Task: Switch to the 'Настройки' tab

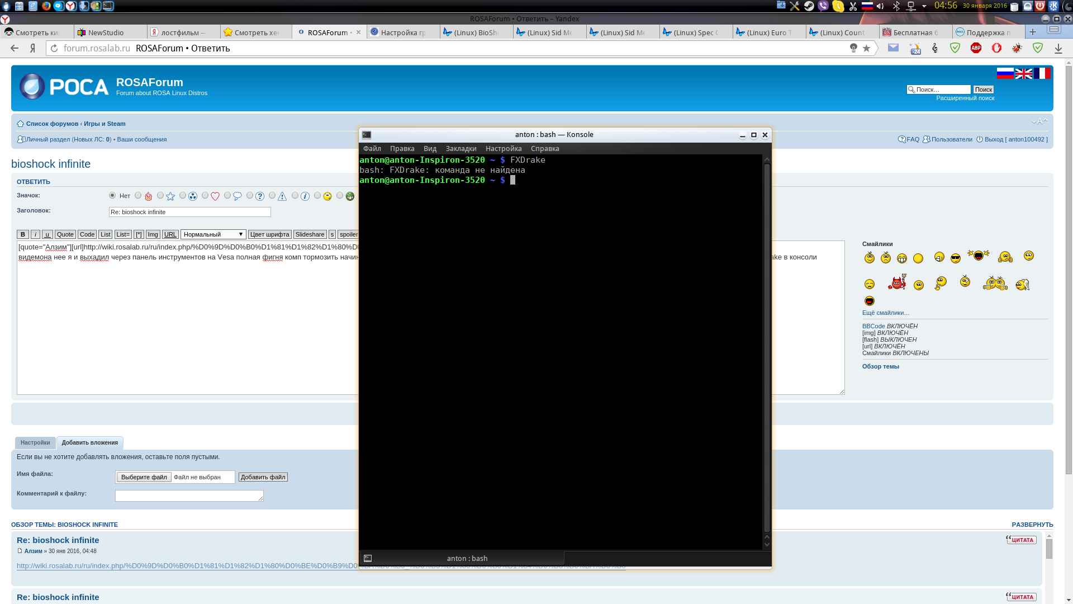Action: (35, 442)
